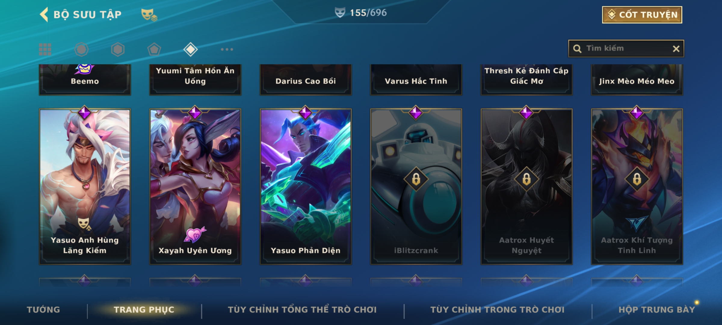Screen dimensions: 722x325
Task: Open the Hộp Trưng Bày tab
Action: [x=657, y=310]
